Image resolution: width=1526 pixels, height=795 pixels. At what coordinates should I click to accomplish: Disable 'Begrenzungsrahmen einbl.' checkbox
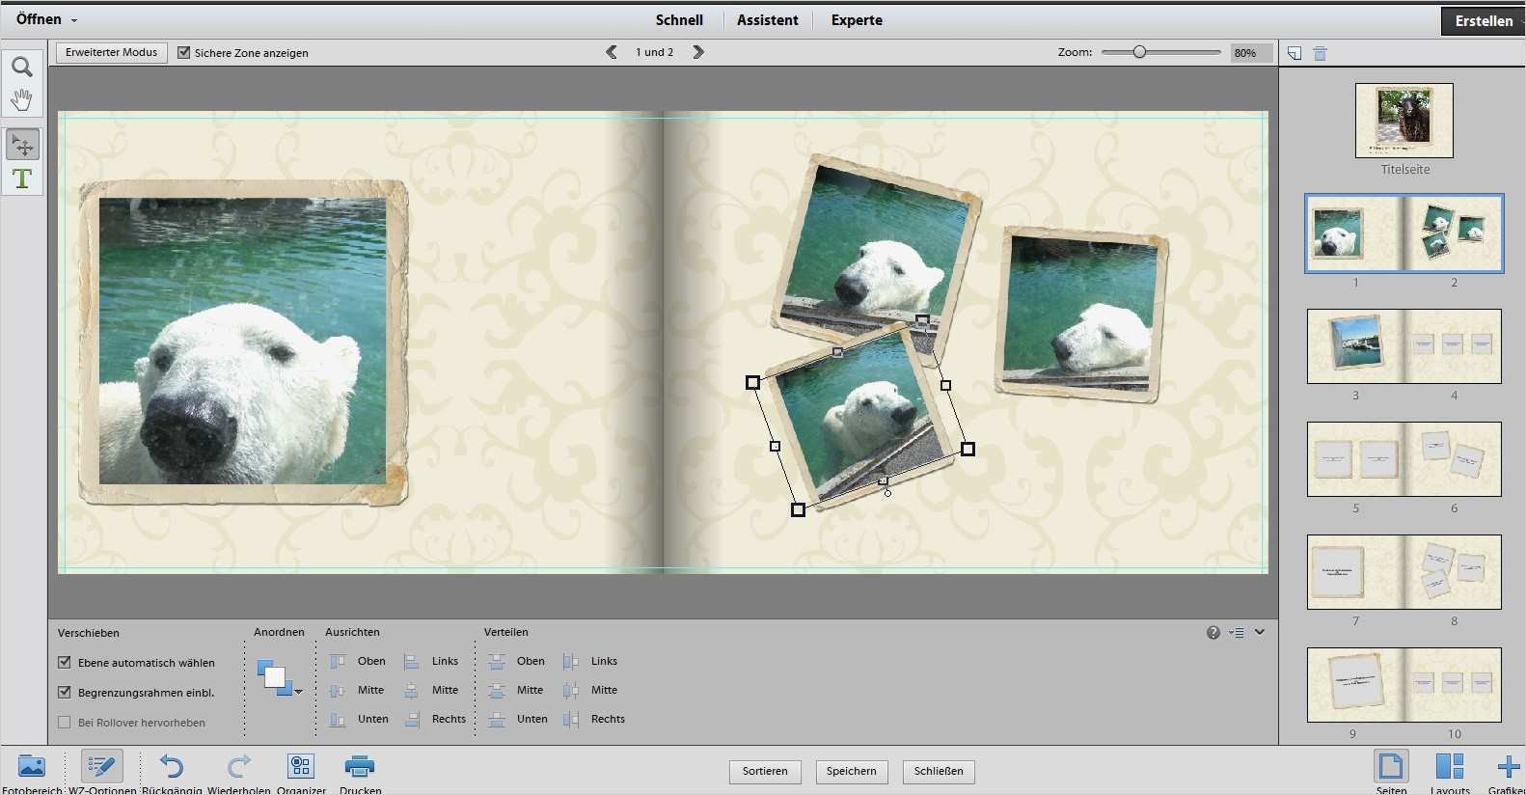coord(65,693)
